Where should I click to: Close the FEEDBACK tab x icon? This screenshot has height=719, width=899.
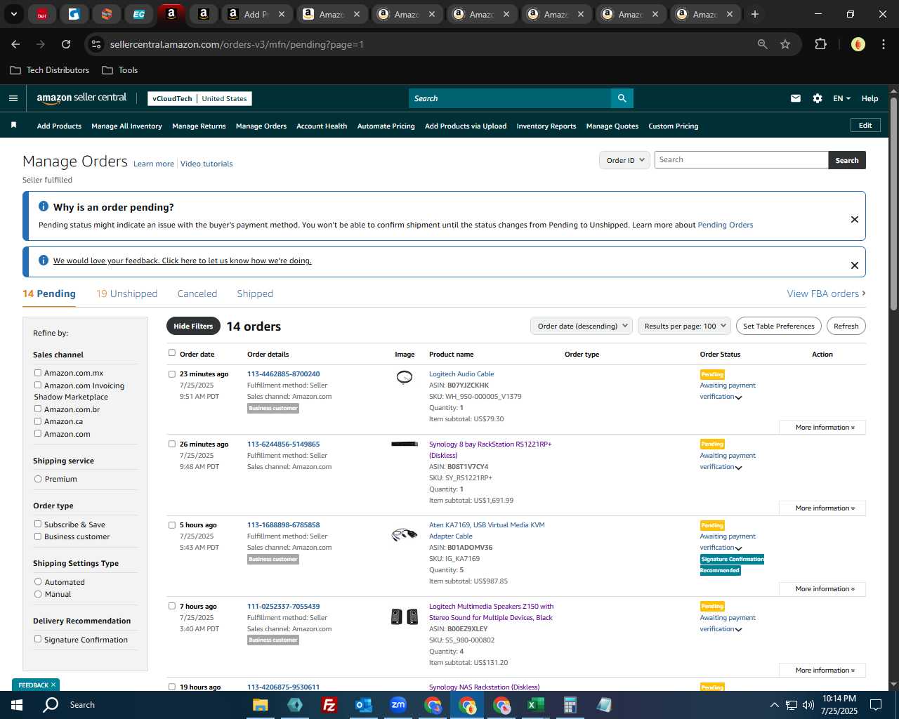(53, 685)
